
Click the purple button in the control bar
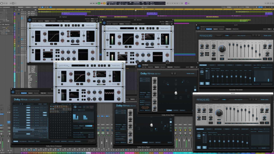click(186, 3)
